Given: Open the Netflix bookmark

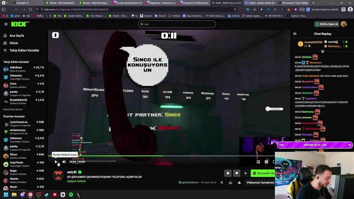Looking at the screenshot, I should point(38,16).
